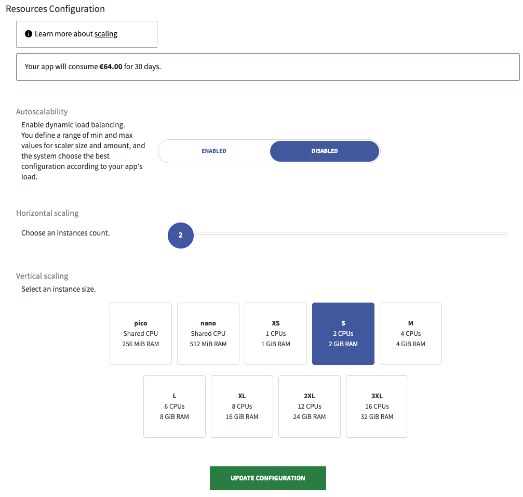Select the 2XL instance with 12 CPUs
Image resolution: width=523 pixels, height=497 pixels.
tap(310, 407)
